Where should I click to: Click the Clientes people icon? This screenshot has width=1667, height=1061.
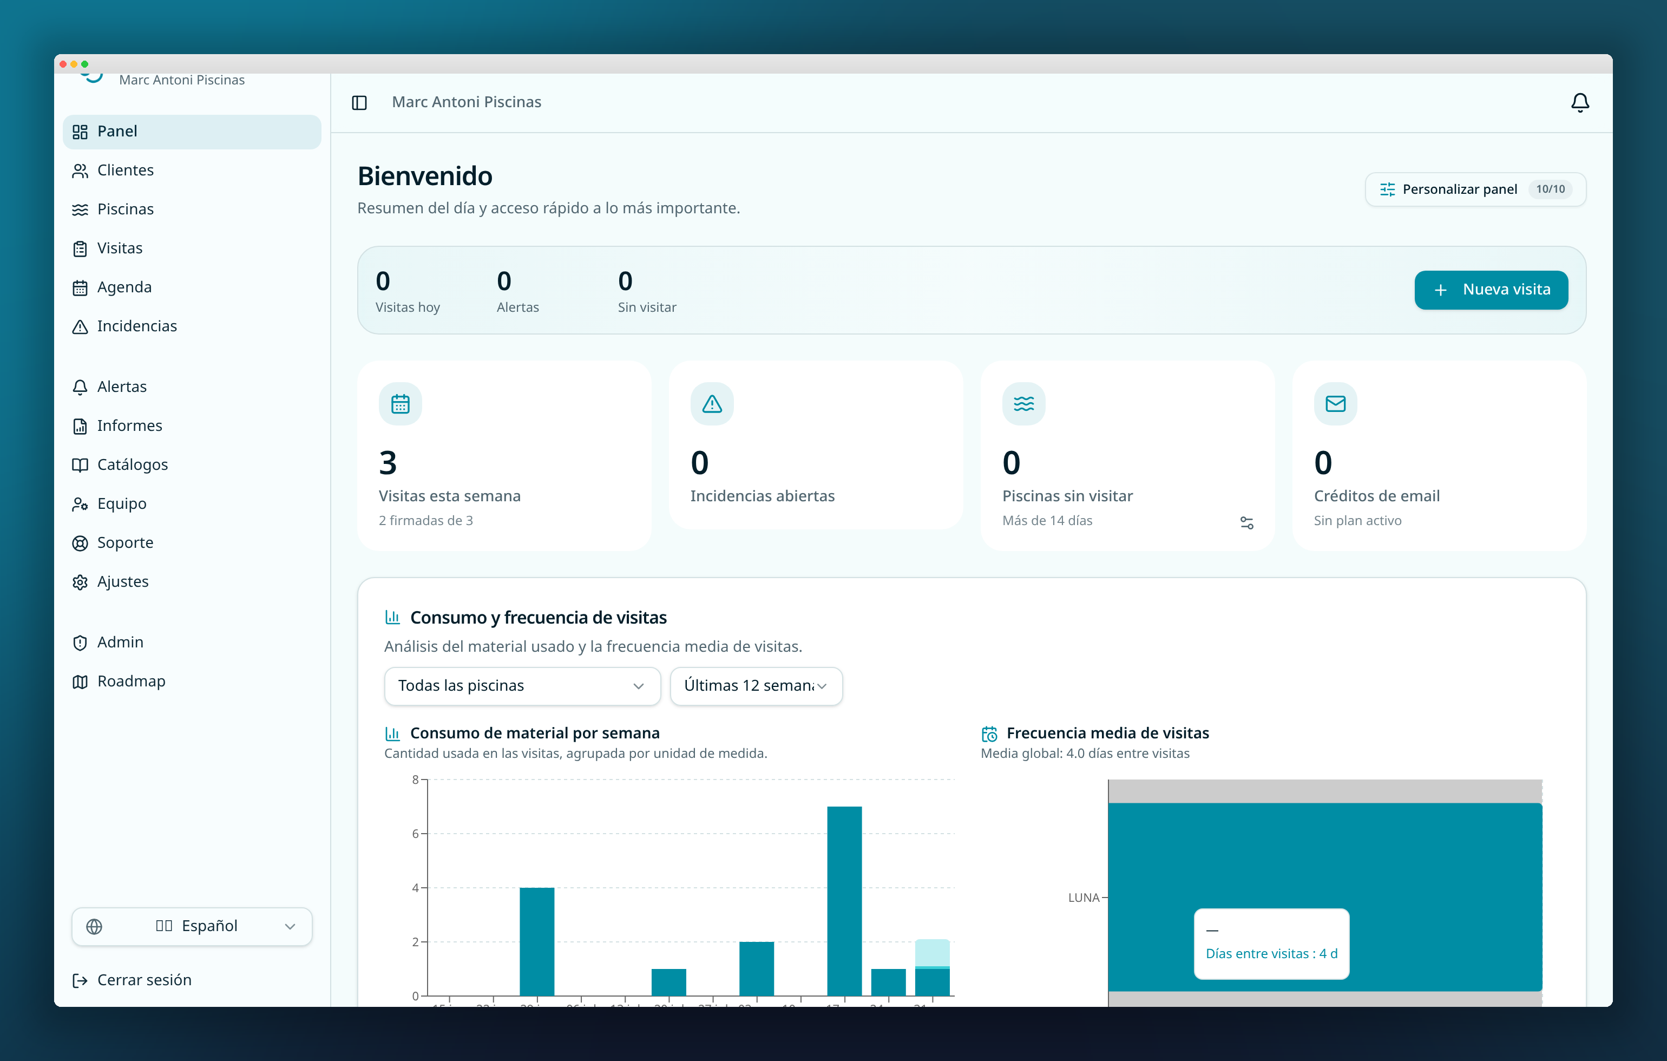point(80,171)
